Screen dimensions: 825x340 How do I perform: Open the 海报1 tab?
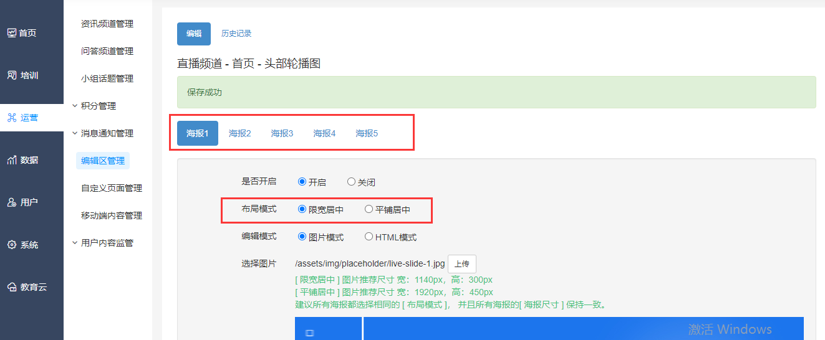coord(198,133)
